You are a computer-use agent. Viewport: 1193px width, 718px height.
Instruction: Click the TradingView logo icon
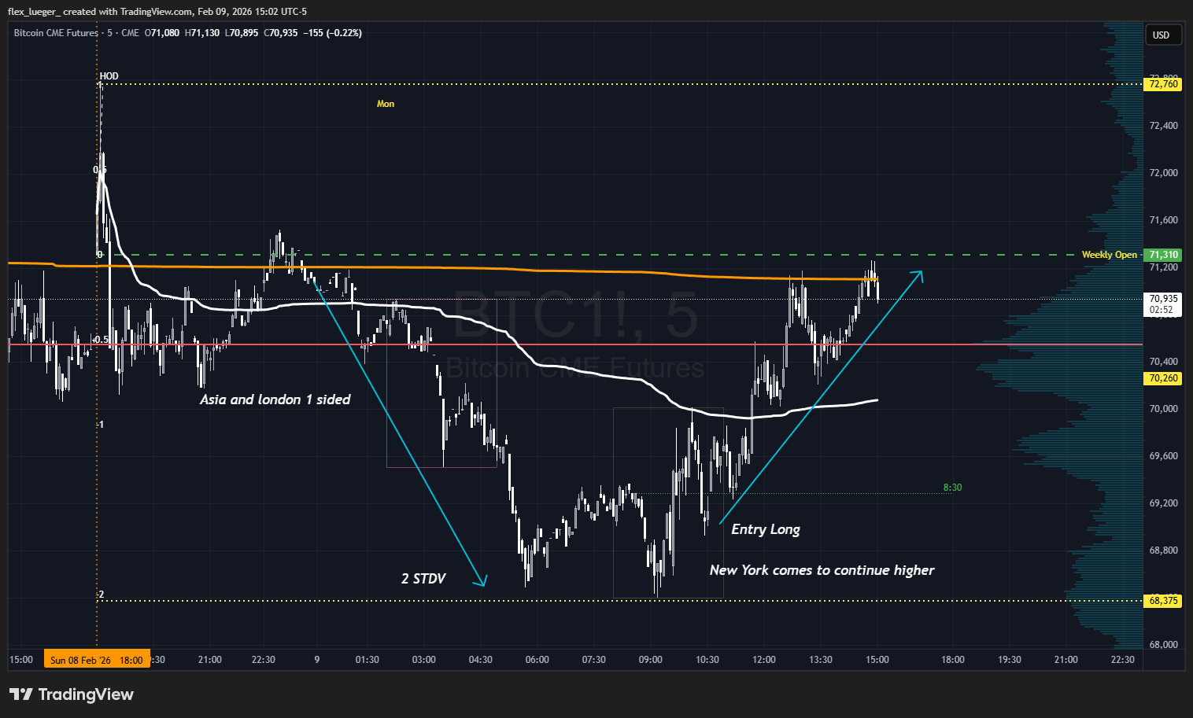pos(21,694)
